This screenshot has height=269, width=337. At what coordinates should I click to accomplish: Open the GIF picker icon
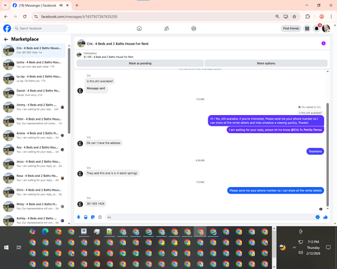[x=100, y=217]
